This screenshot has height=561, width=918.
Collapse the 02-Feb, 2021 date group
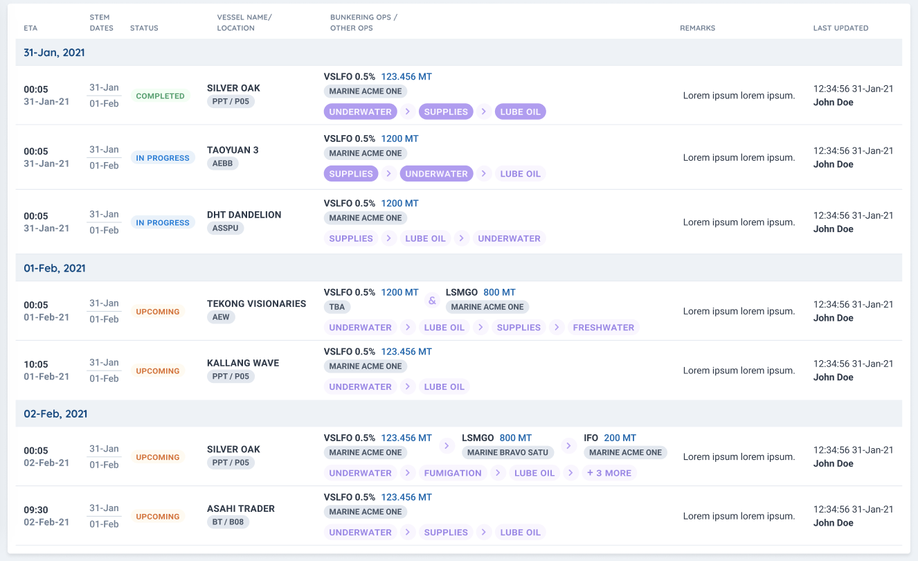(55, 413)
